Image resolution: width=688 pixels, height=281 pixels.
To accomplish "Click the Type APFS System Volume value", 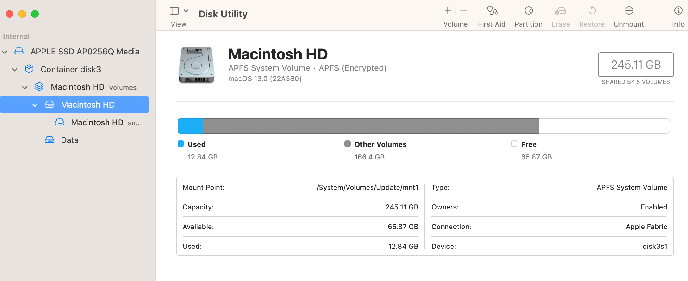I will [632, 188].
